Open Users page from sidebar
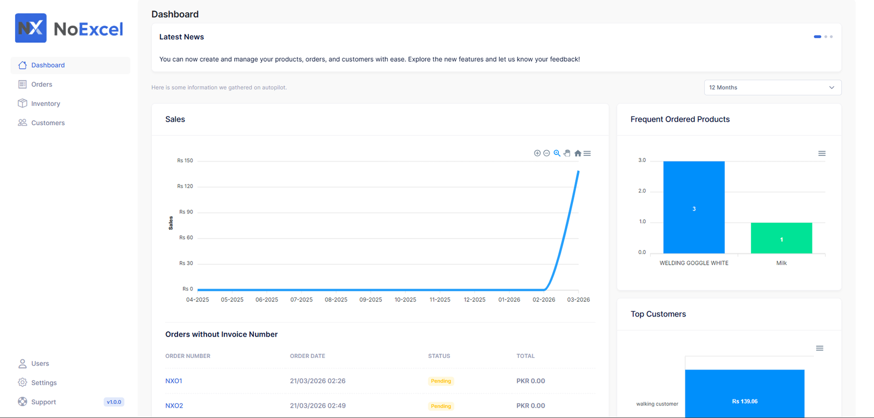Viewport: 874px width, 418px height. (x=70, y=363)
